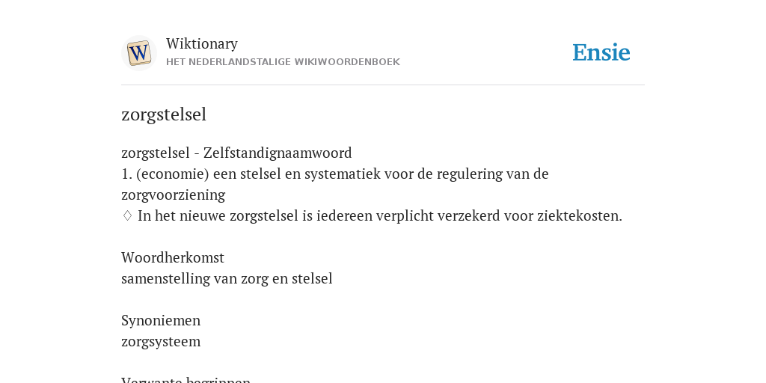Viewport: 766px width, 383px height.
Task: Click the partially visible 'Verwante begrippen' heading
Action: pyautogui.click(x=186, y=379)
